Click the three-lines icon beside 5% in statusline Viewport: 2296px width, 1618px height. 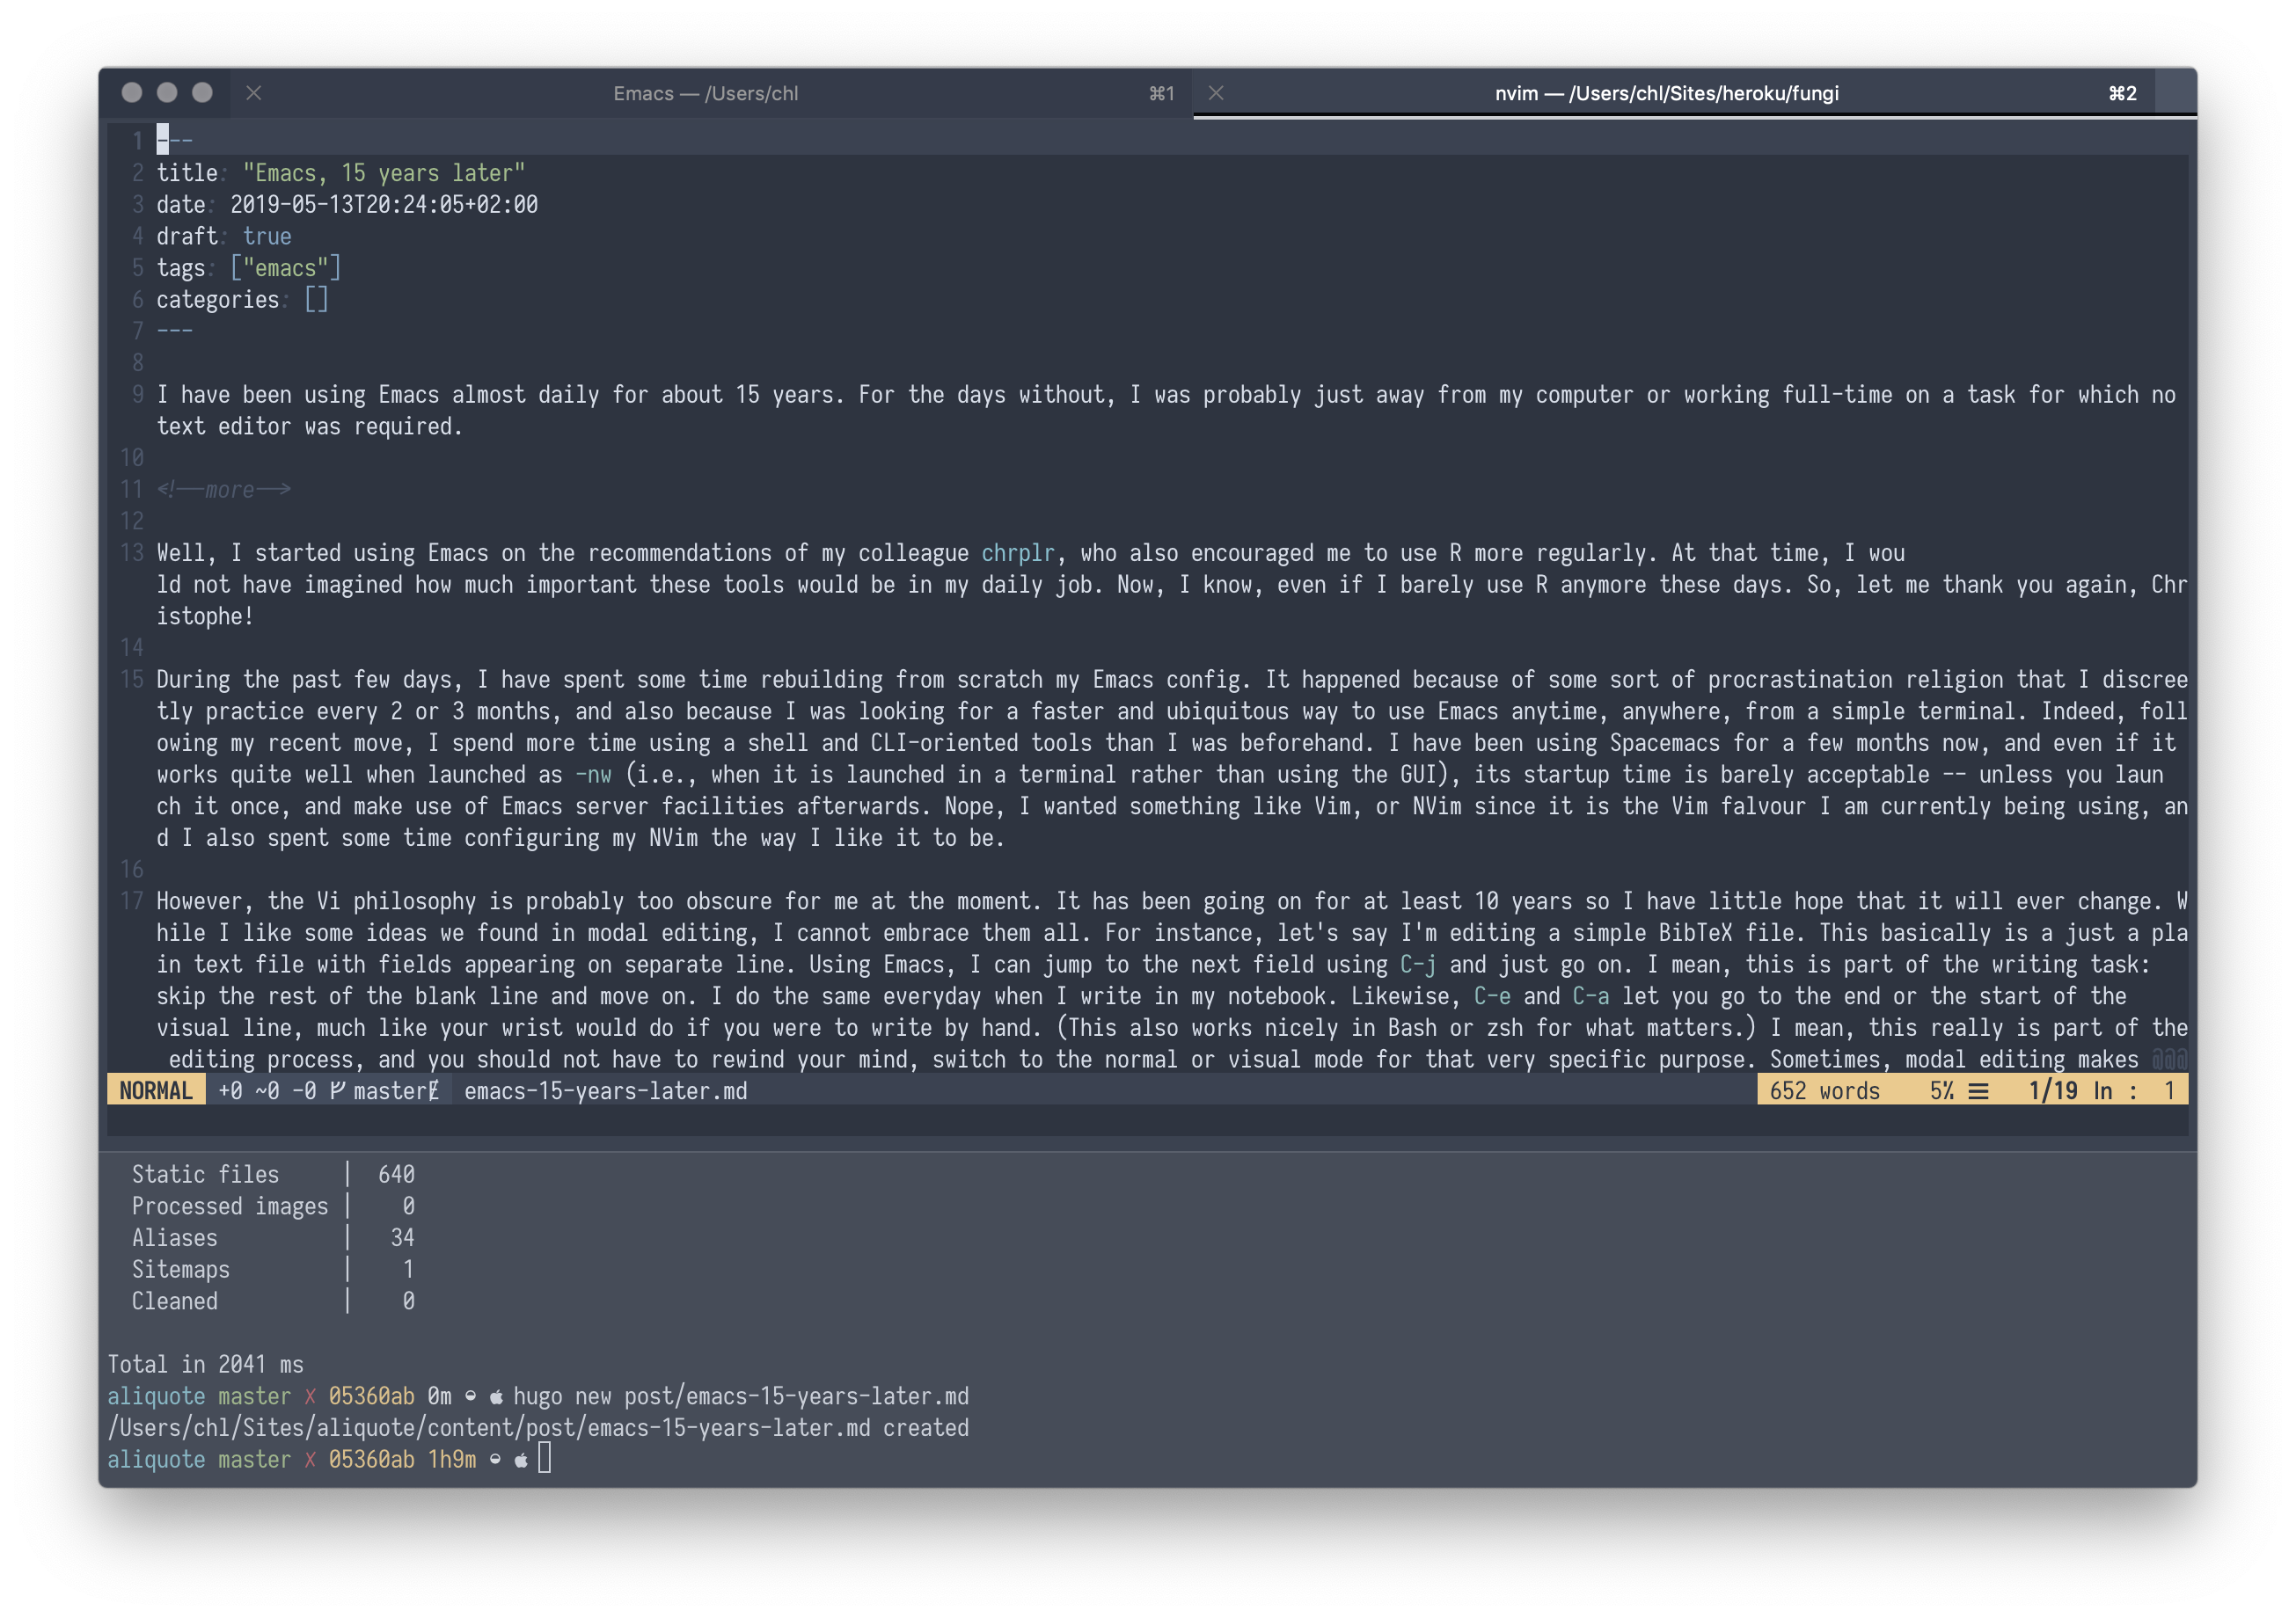pyautogui.click(x=1978, y=1090)
